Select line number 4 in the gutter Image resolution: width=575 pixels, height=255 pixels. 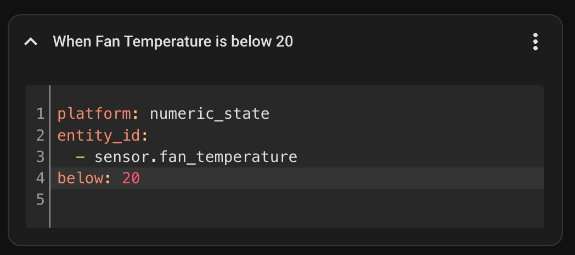pos(41,178)
